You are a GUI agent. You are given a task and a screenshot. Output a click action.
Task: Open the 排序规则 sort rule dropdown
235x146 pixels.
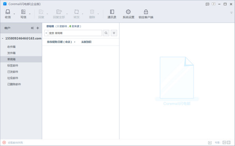pyautogui.click(x=61, y=42)
